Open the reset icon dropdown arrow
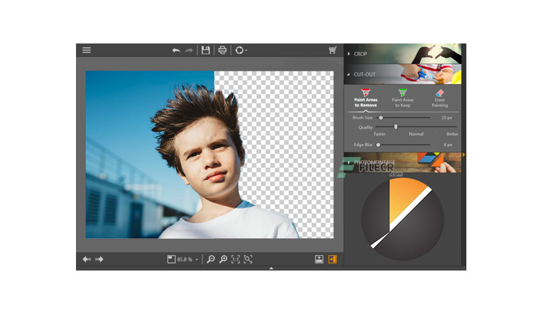 click(246, 51)
